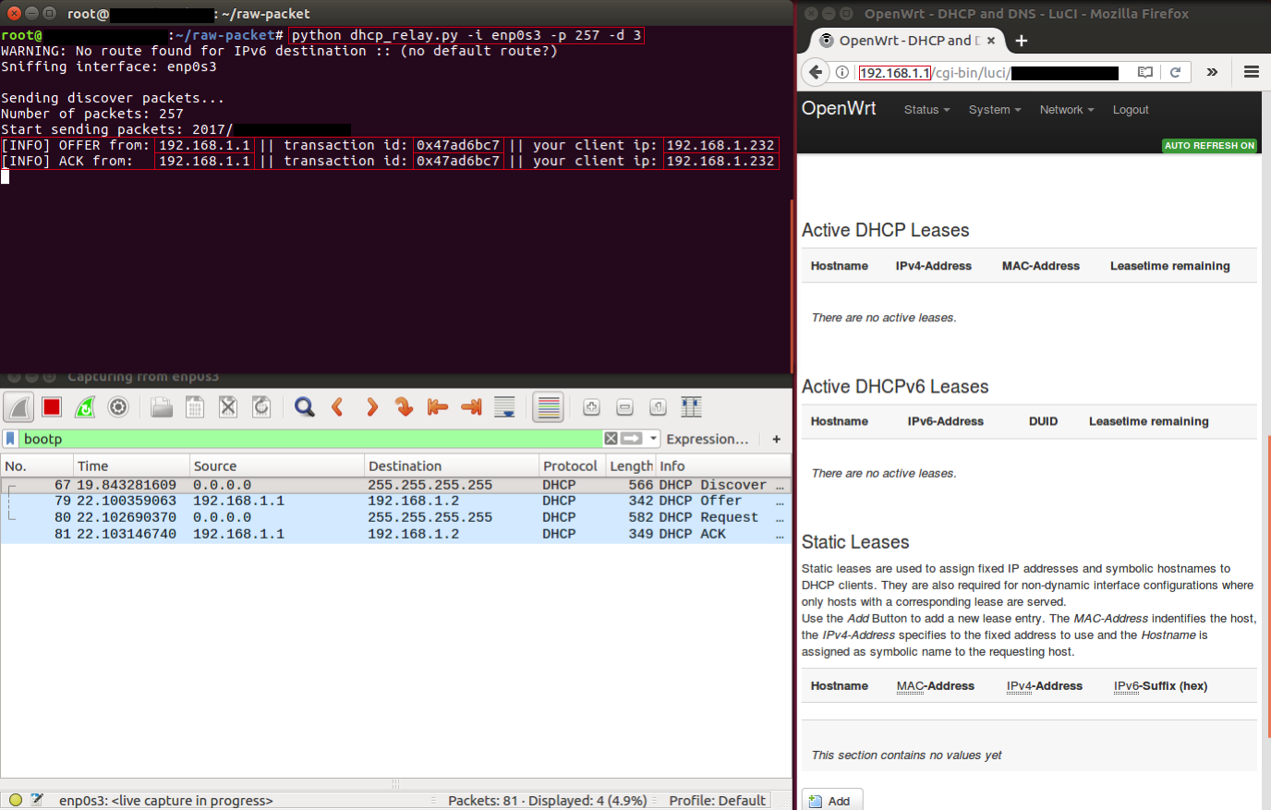Log out of the OpenWrt interface
This screenshot has height=810, width=1271.
(1130, 109)
